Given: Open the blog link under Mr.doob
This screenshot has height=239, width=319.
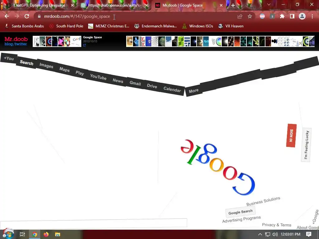Looking at the screenshot, I should pos(8,44).
